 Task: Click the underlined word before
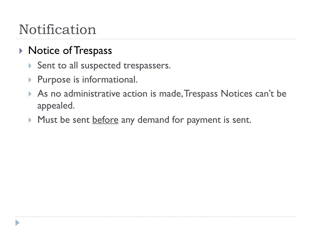105,120
